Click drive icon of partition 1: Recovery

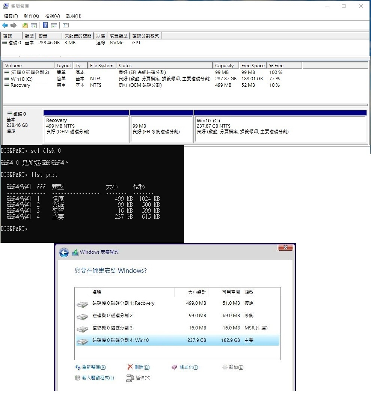82,304
